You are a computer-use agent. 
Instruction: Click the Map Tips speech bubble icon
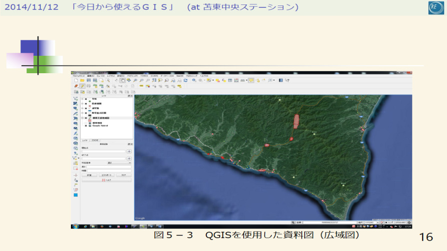point(251,80)
